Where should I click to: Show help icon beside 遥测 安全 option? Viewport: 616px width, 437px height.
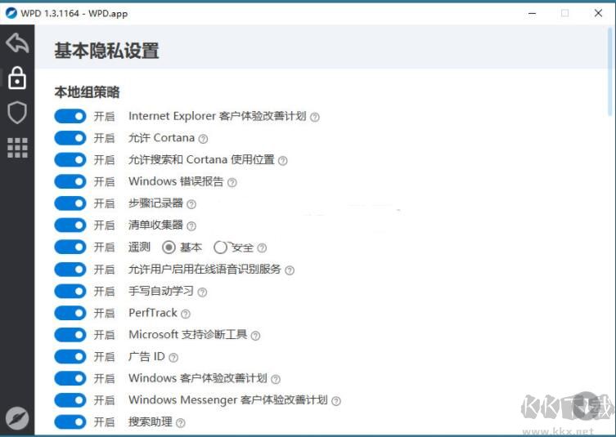click(262, 248)
